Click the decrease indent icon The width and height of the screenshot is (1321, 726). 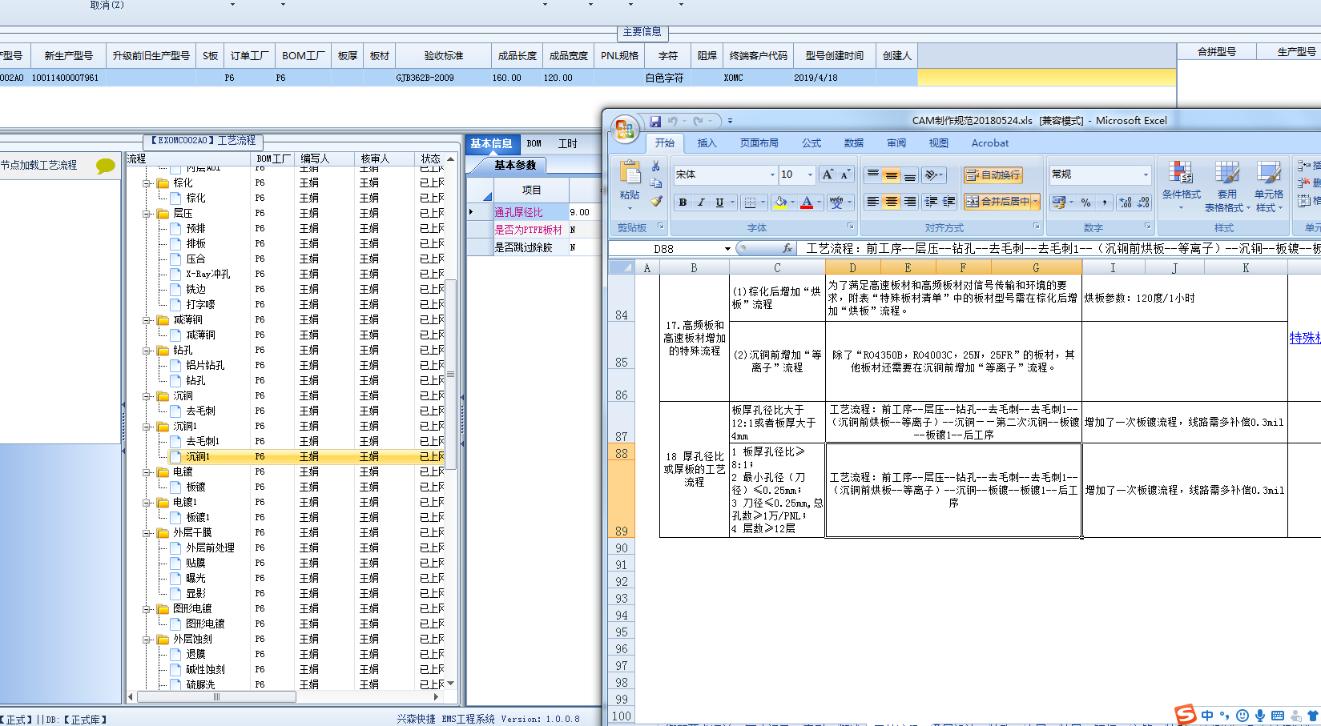(931, 202)
